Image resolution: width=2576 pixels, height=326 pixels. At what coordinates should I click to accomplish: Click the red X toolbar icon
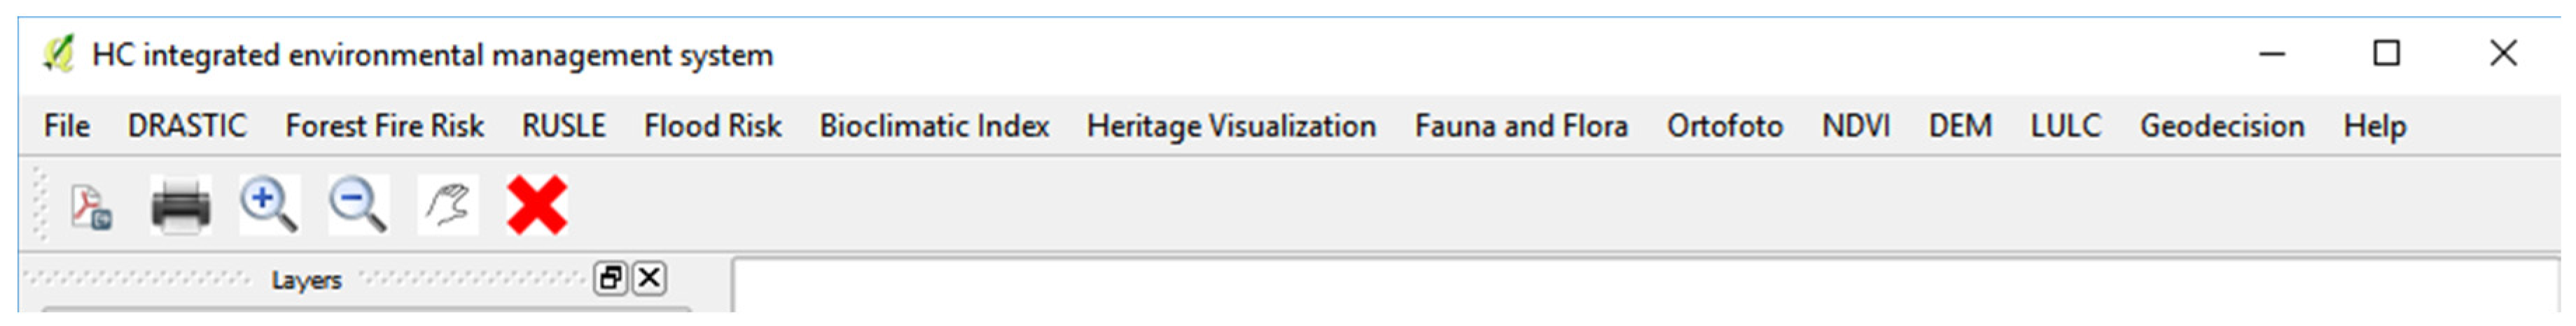pos(537,205)
